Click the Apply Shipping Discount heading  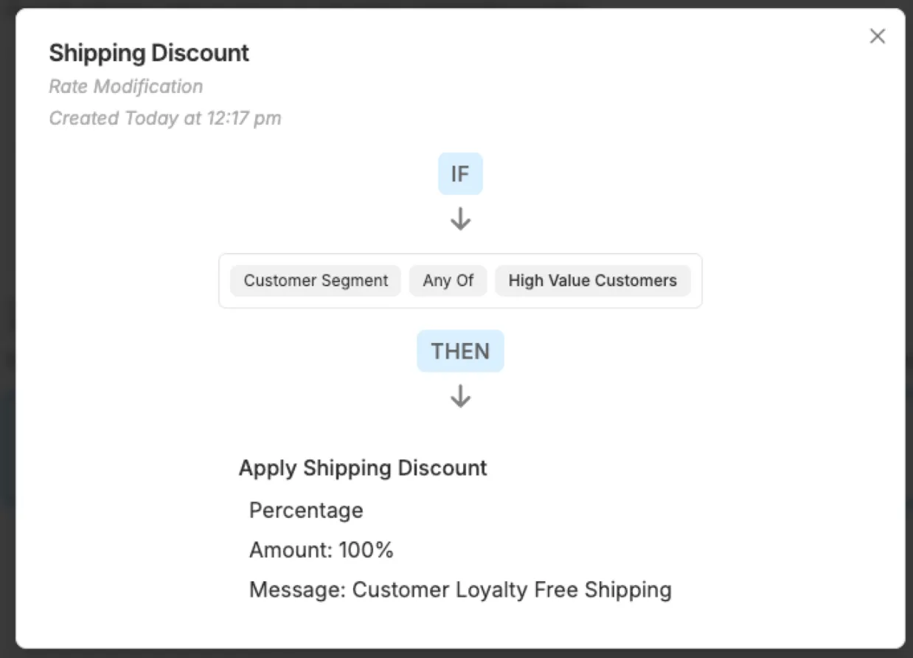363,468
